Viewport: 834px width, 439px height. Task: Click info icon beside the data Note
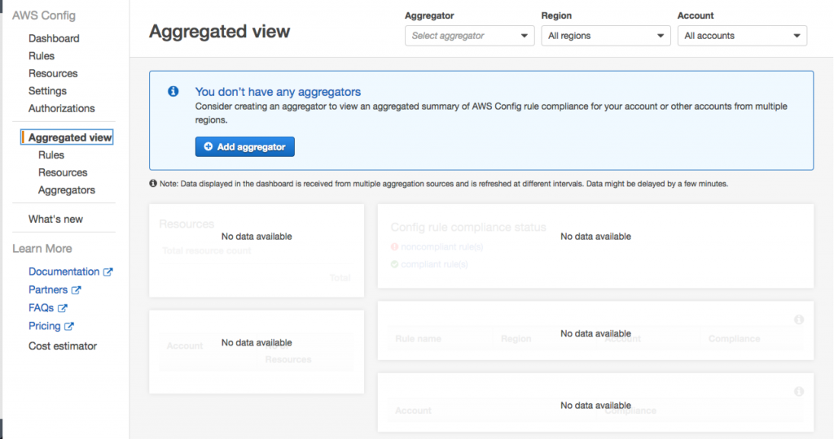coord(153,184)
